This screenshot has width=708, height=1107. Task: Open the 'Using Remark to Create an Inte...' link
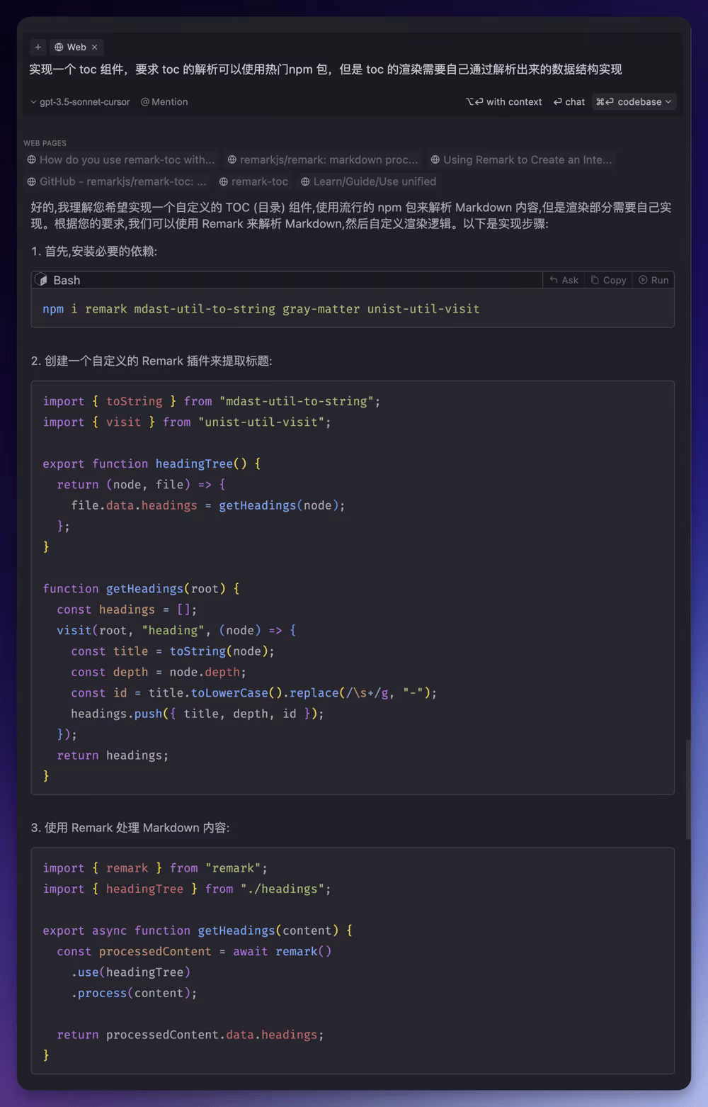coord(522,160)
